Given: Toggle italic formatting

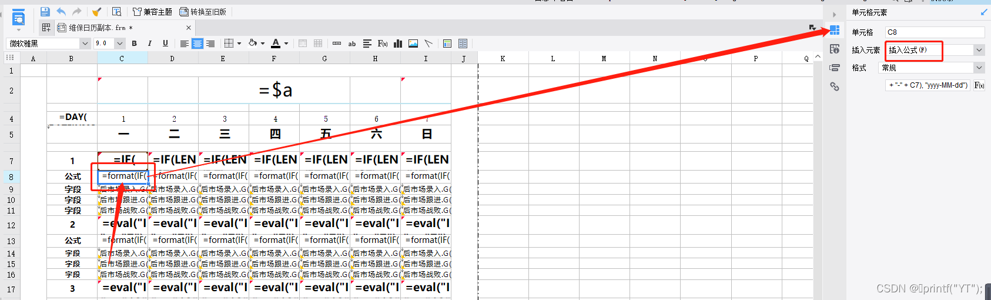Looking at the screenshot, I should (x=150, y=44).
